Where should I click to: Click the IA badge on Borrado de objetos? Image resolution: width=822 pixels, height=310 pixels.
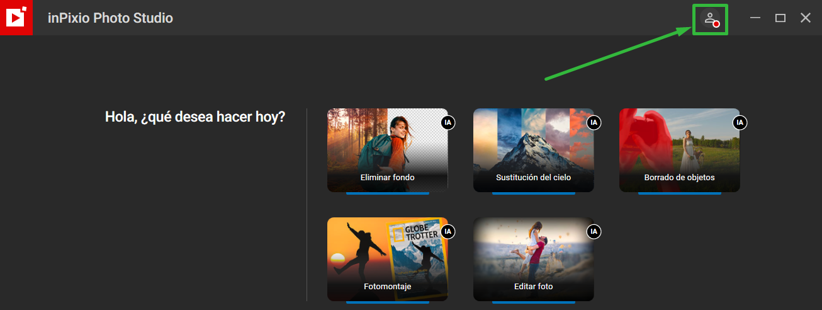(740, 122)
